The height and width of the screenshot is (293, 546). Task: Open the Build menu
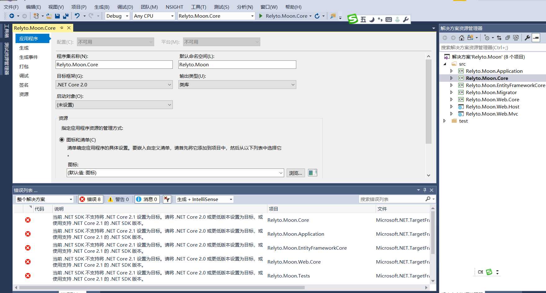pos(102,7)
